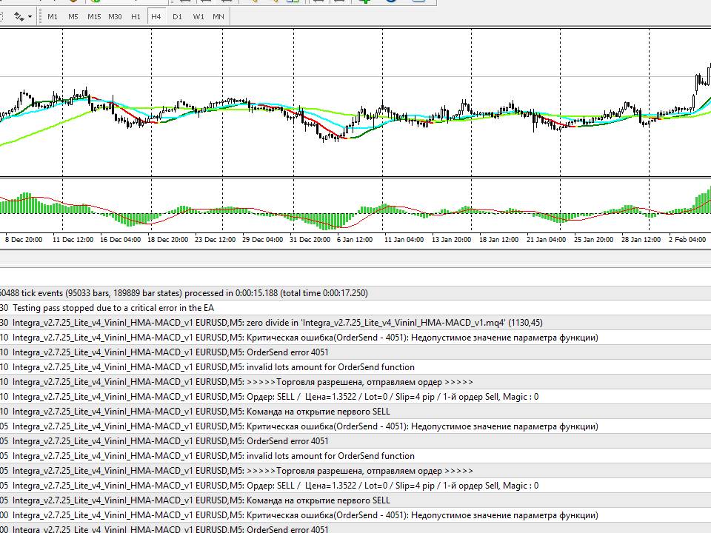711x533 pixels.
Task: Click the '25 Jan 20:00' time axis label
Action: [x=593, y=239]
